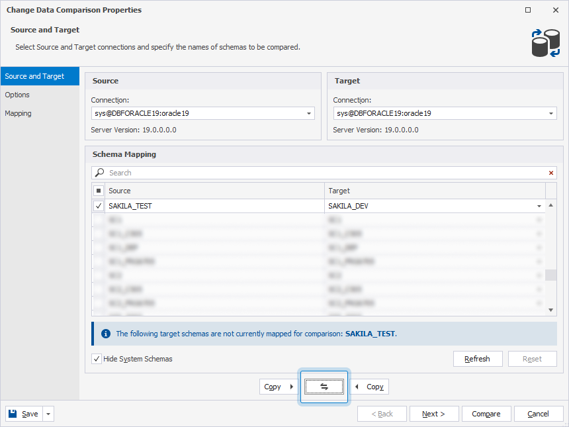Click the SAKILA_TEST name in info message

click(370, 334)
